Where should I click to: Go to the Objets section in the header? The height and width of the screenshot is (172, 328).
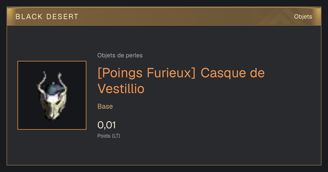(x=303, y=17)
